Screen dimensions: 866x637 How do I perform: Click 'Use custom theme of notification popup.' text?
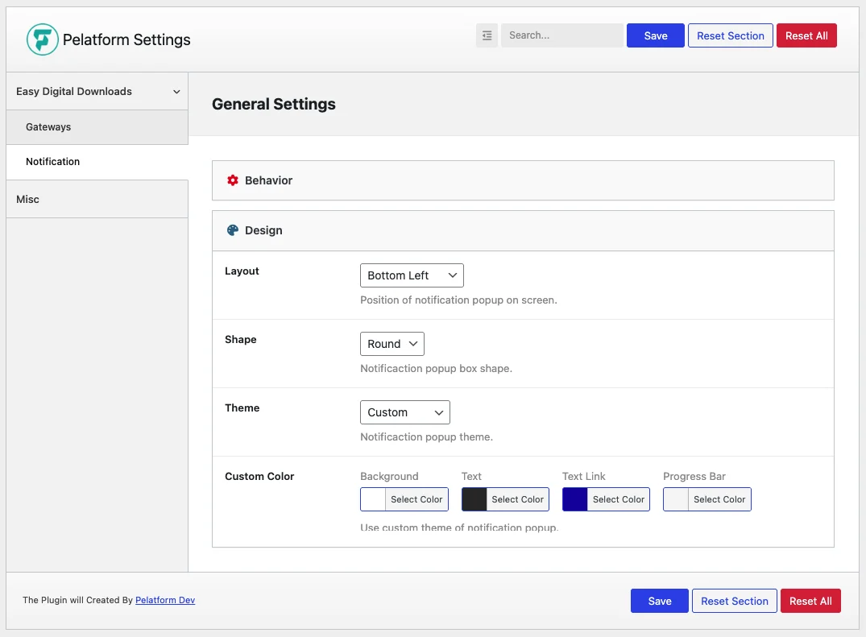click(459, 527)
